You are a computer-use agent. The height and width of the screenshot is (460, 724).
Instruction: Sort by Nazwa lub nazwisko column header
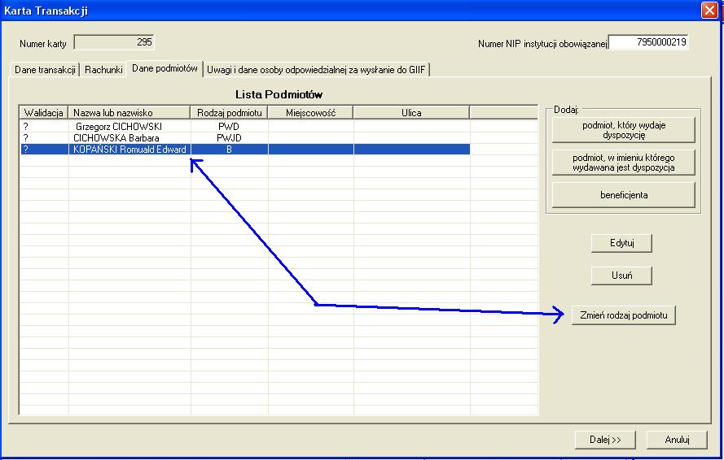tap(129, 112)
